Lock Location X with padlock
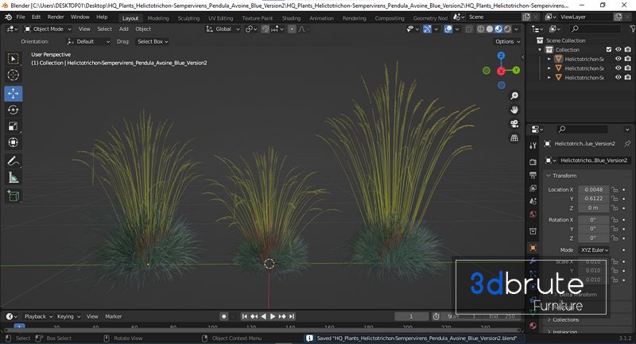 point(615,190)
